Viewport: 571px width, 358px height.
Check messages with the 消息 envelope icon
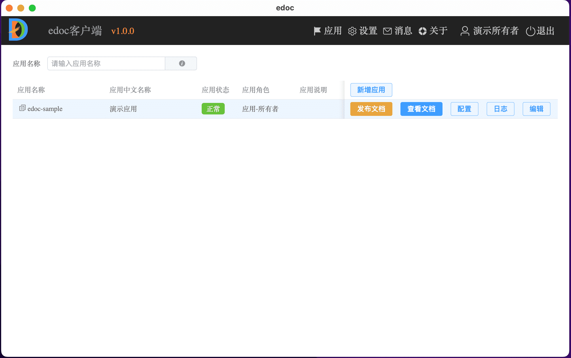(398, 31)
